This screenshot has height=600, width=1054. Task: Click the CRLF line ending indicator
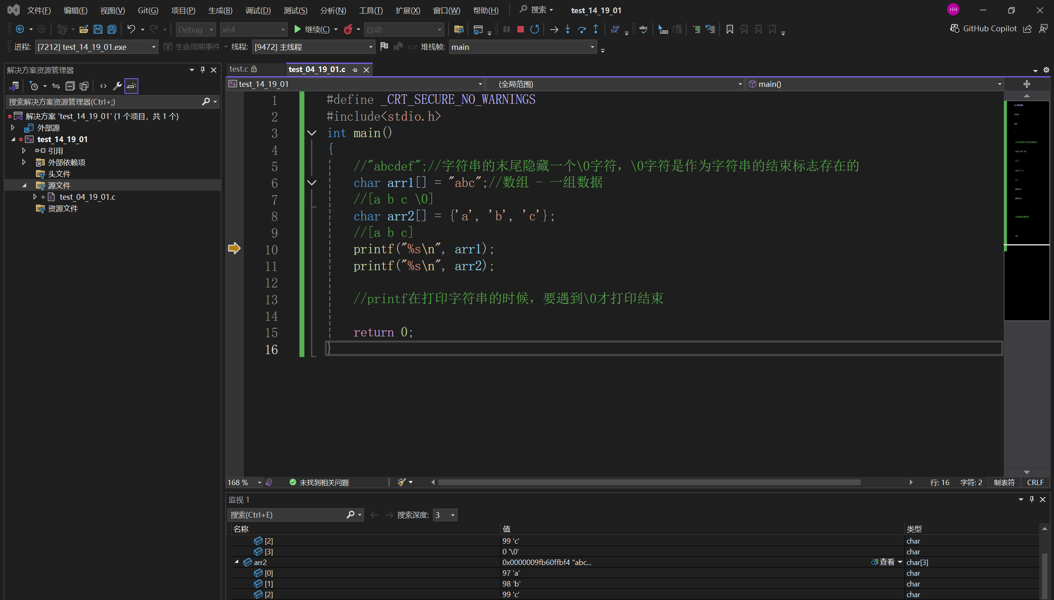(x=1035, y=483)
